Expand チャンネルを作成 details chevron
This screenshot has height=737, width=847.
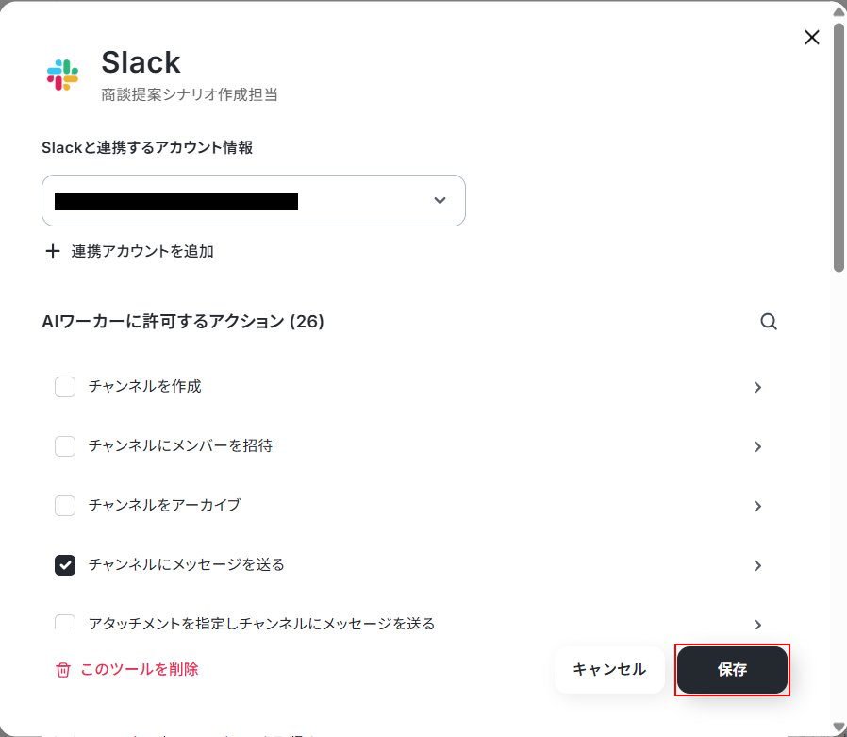click(x=757, y=388)
